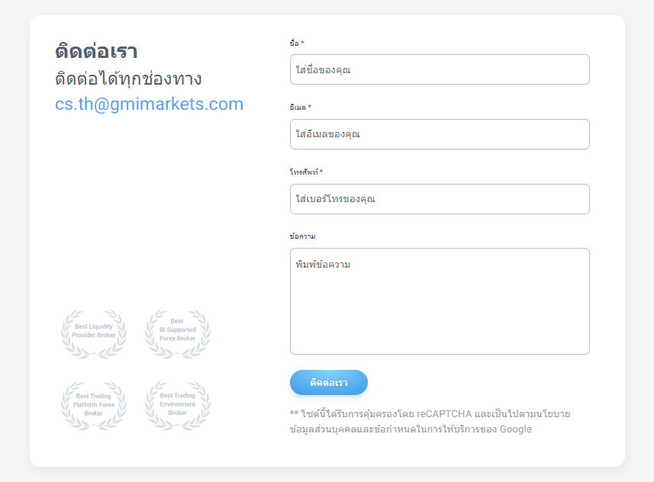654x482 pixels.
Task: Select the Best Trading Platform Forex Broker award
Action: [94, 404]
